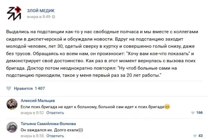The height and width of the screenshot is (139, 208).
Task: Click comment timestamp вчера в 8:52
Action: [32, 113]
